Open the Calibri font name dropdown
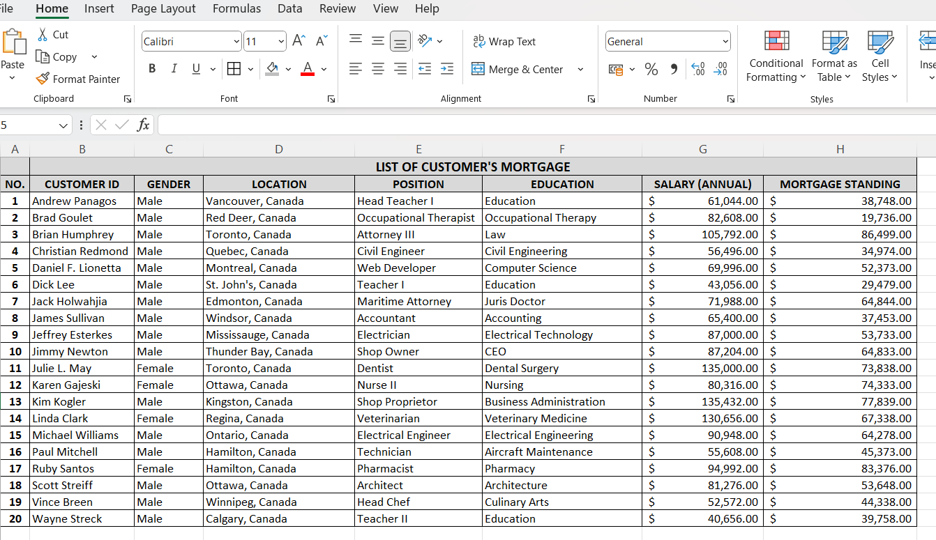Screen dimensions: 936x540 pyautogui.click(x=236, y=42)
